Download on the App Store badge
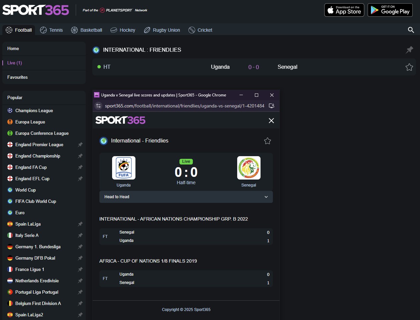Image resolution: width=420 pixels, height=320 pixels. (x=344, y=10)
